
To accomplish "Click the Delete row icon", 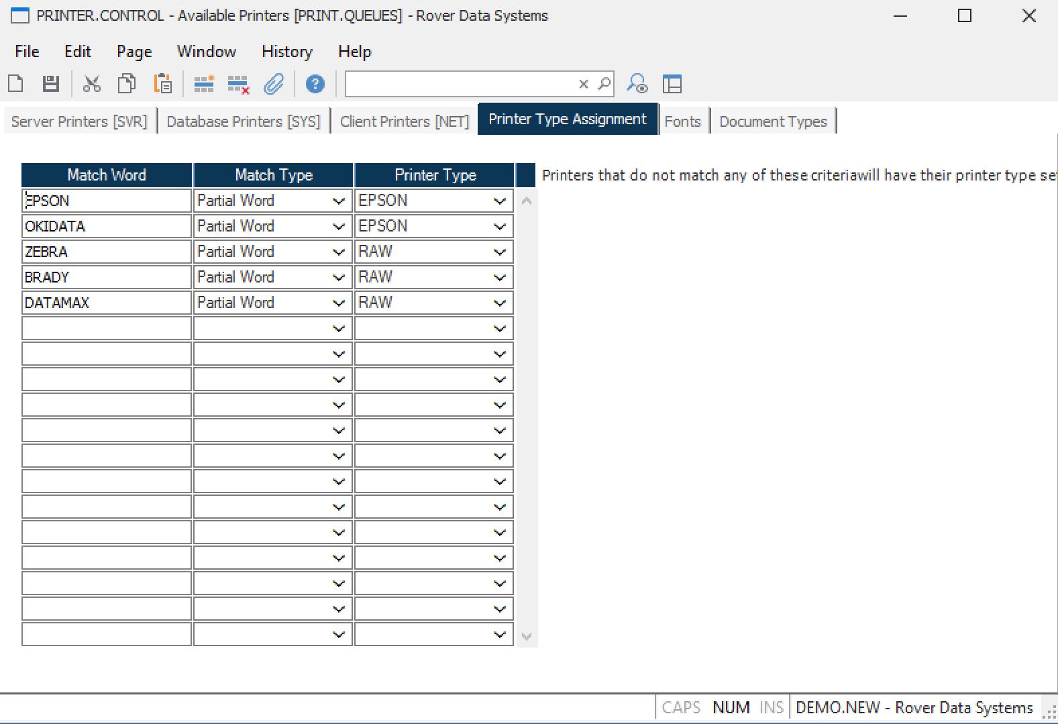I will [238, 85].
